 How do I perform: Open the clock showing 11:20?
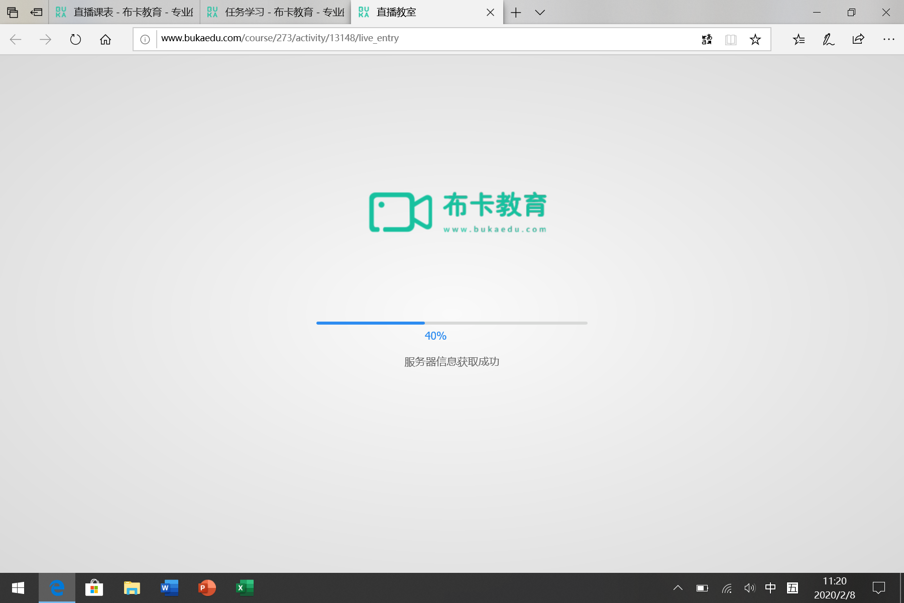[834, 588]
